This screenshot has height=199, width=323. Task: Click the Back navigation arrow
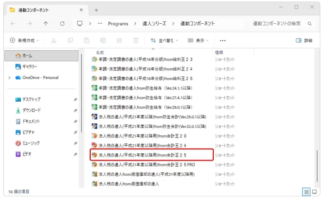(12, 23)
